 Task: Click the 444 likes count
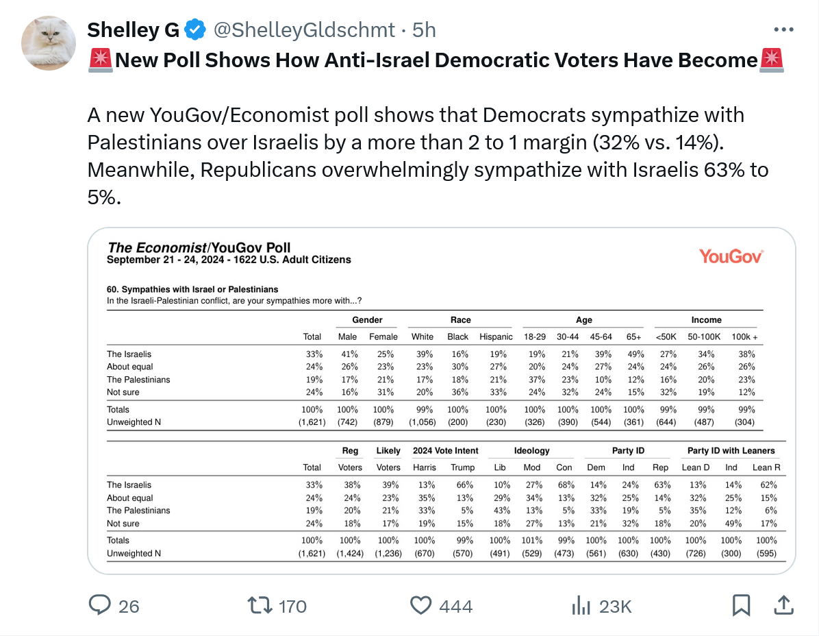click(456, 607)
